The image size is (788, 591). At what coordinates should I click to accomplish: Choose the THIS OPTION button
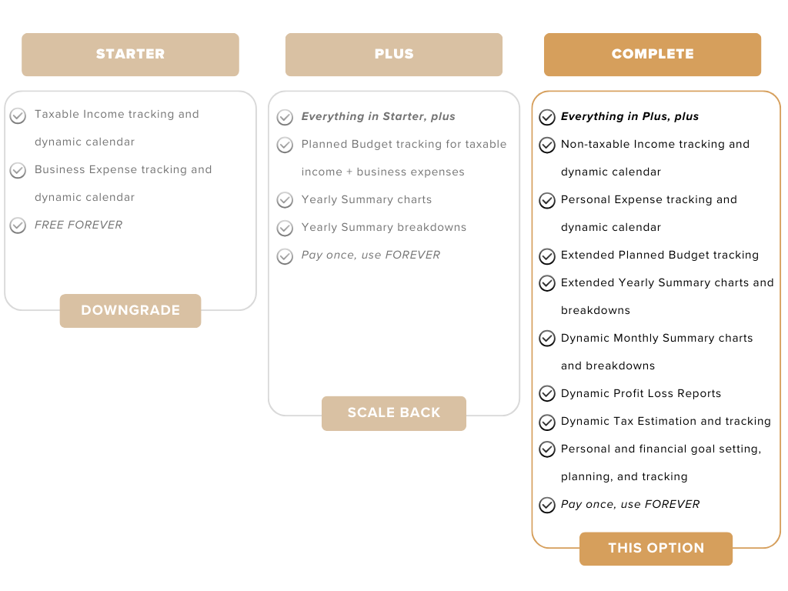(x=656, y=549)
